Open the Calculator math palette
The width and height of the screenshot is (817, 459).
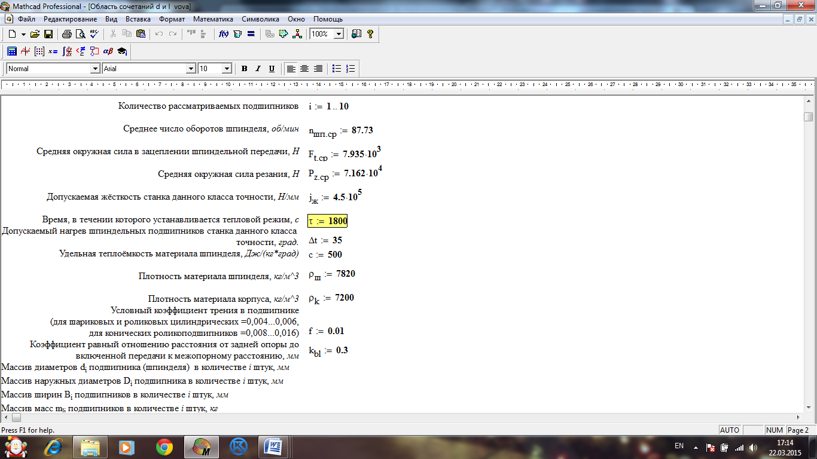pyautogui.click(x=11, y=51)
